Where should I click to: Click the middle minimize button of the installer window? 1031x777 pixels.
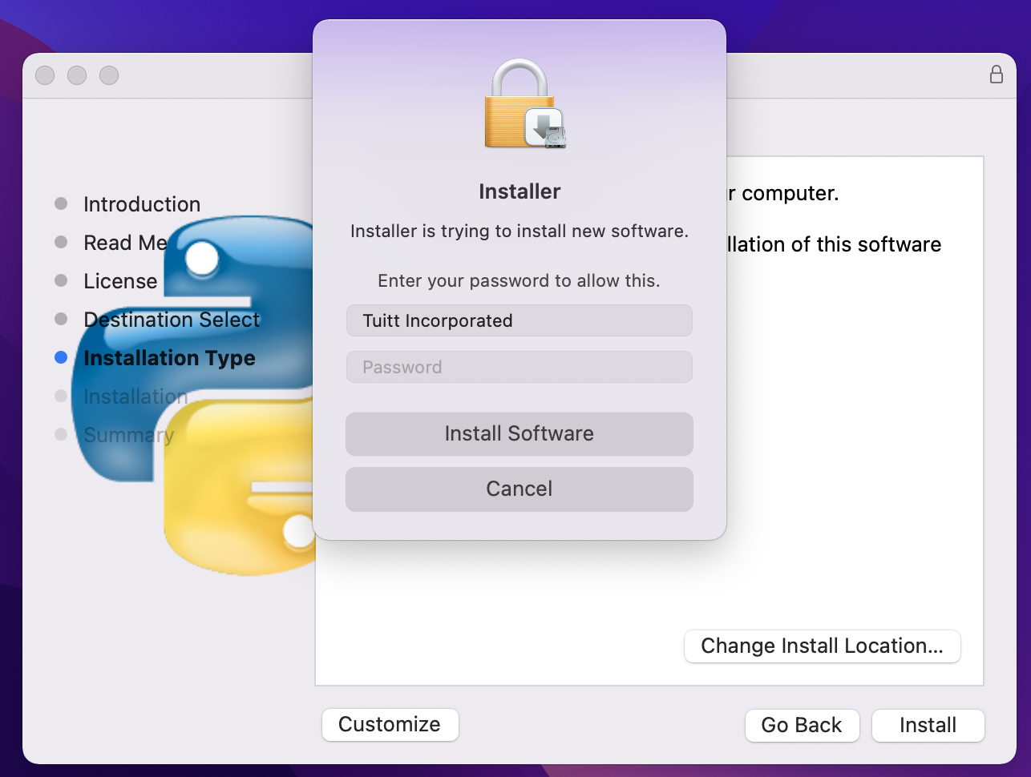(77, 75)
